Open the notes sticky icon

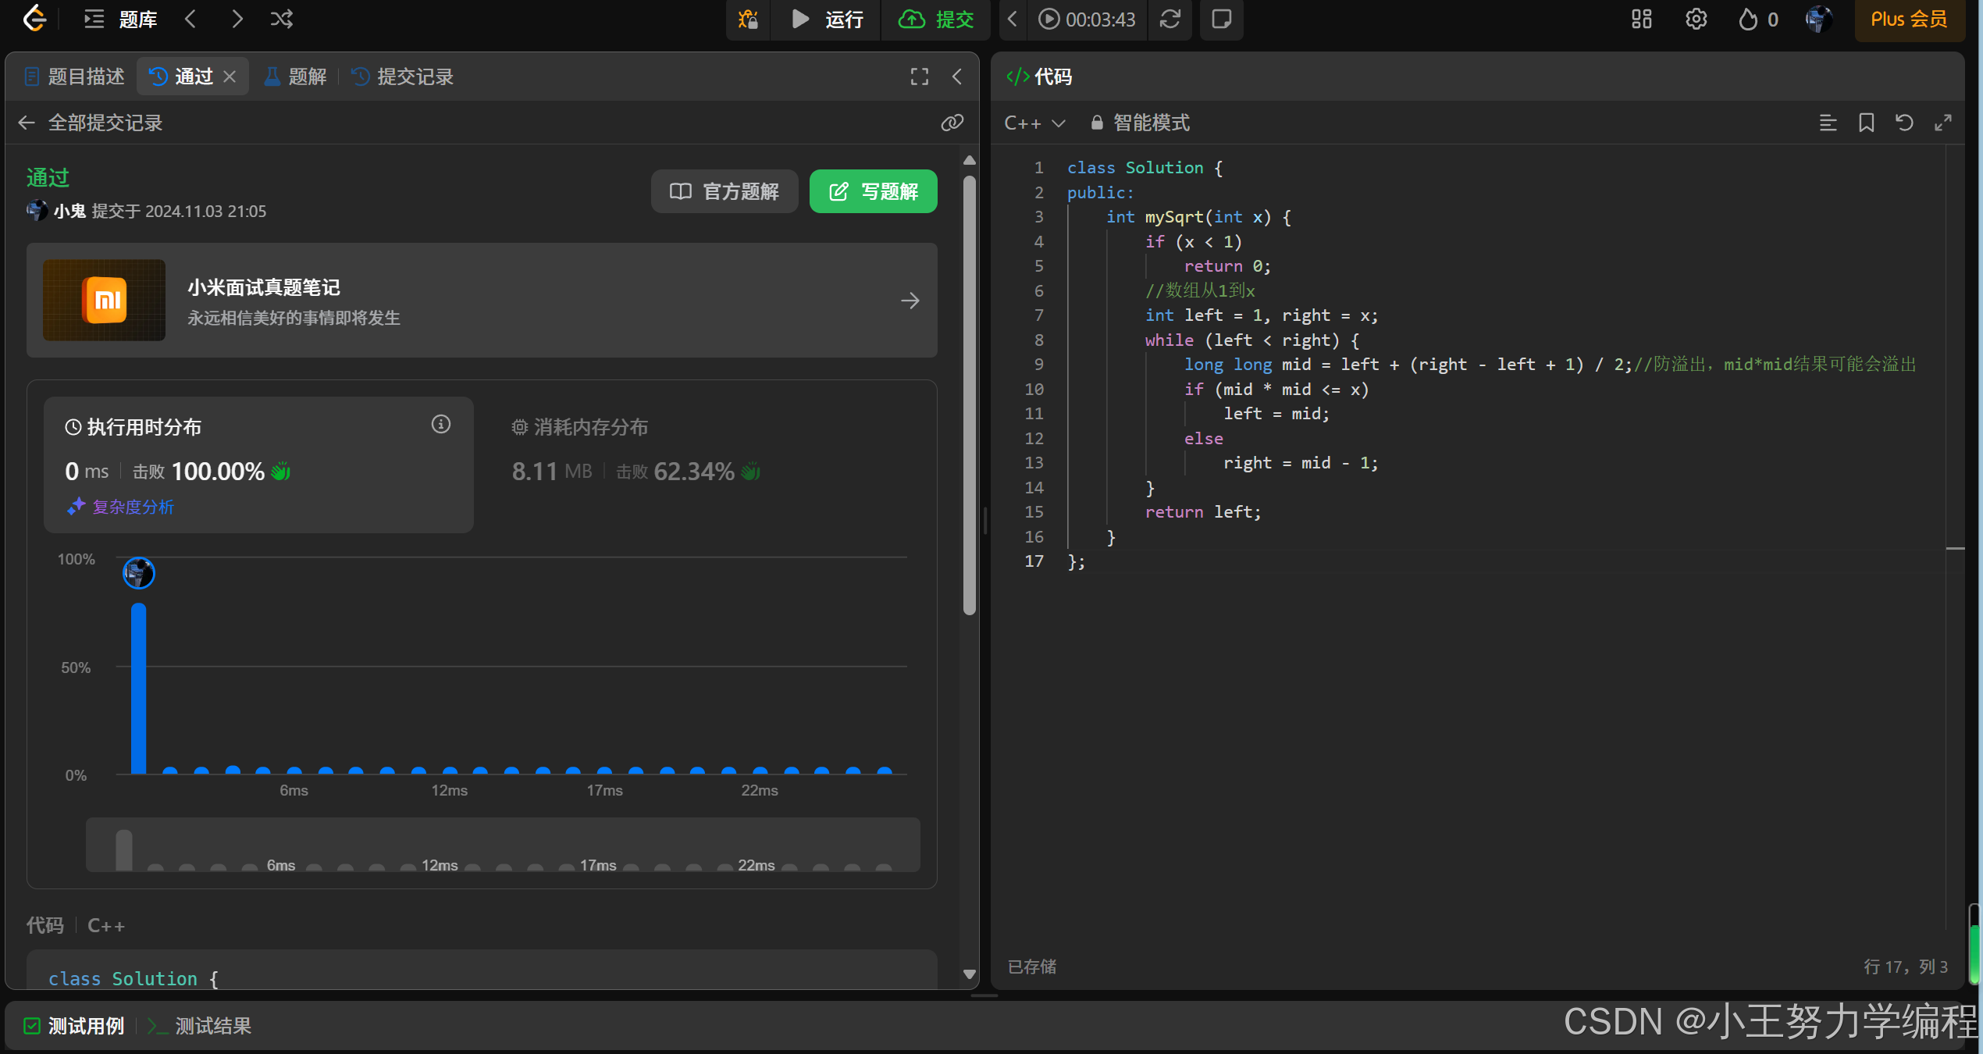[x=1221, y=19]
